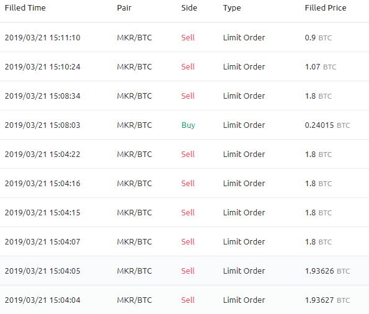Viewport: 369px width, 314px height.
Task: Select the 2019/03/21 15:04:05 filled time
Action: [42, 271]
